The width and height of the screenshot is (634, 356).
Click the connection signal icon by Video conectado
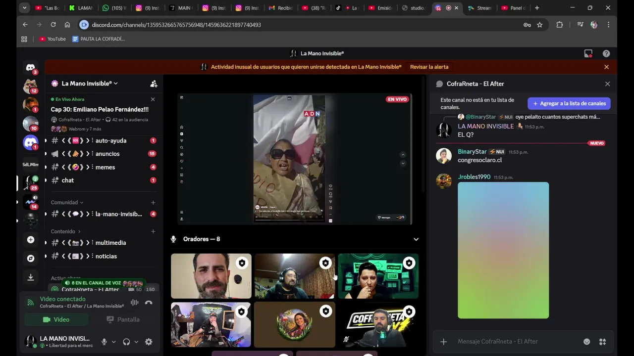[31, 303]
